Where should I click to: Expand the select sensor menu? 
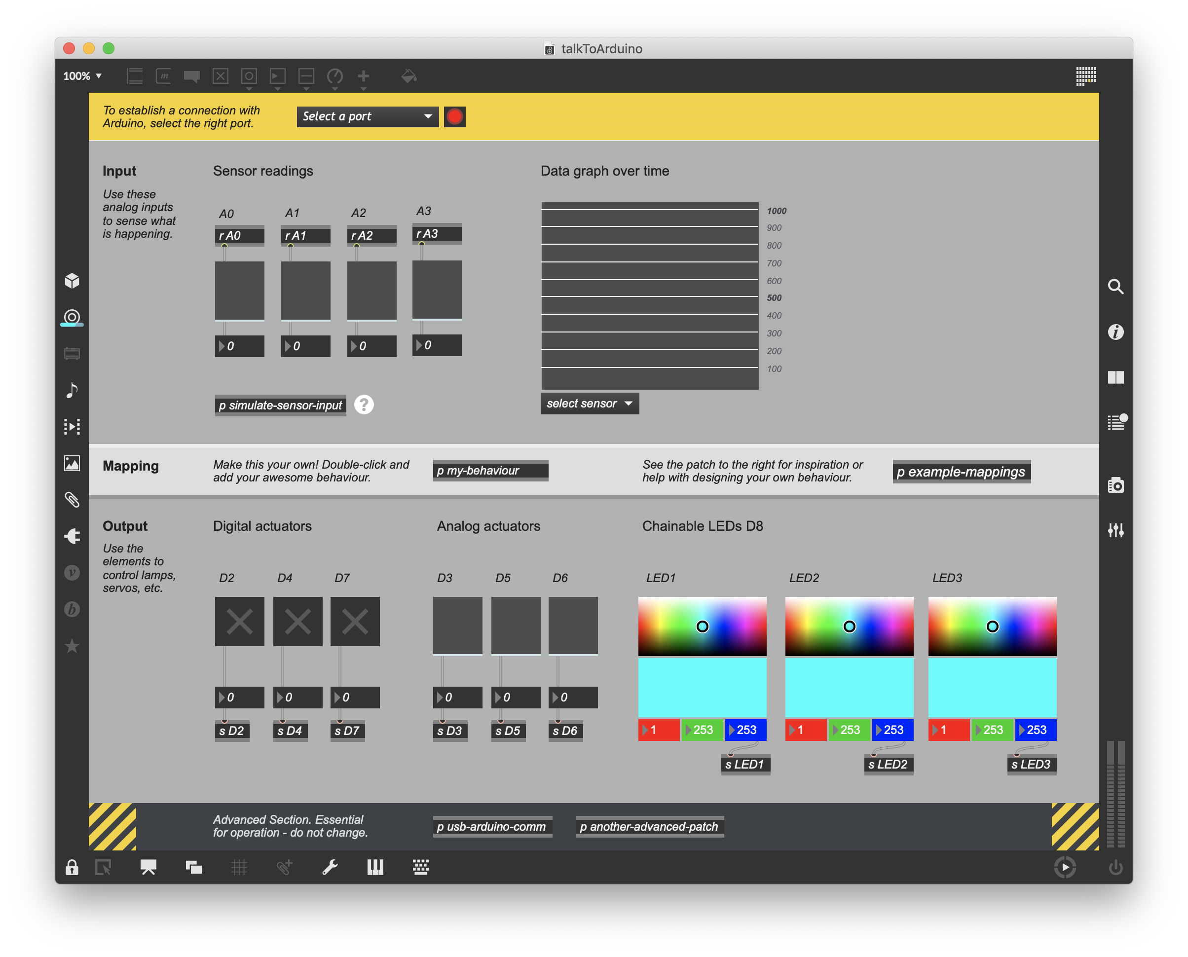point(590,404)
